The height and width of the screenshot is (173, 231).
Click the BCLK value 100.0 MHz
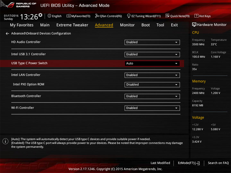199,57
